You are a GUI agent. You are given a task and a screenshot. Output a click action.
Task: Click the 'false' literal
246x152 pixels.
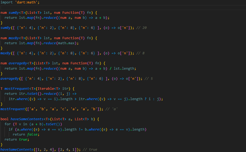tap(32, 135)
